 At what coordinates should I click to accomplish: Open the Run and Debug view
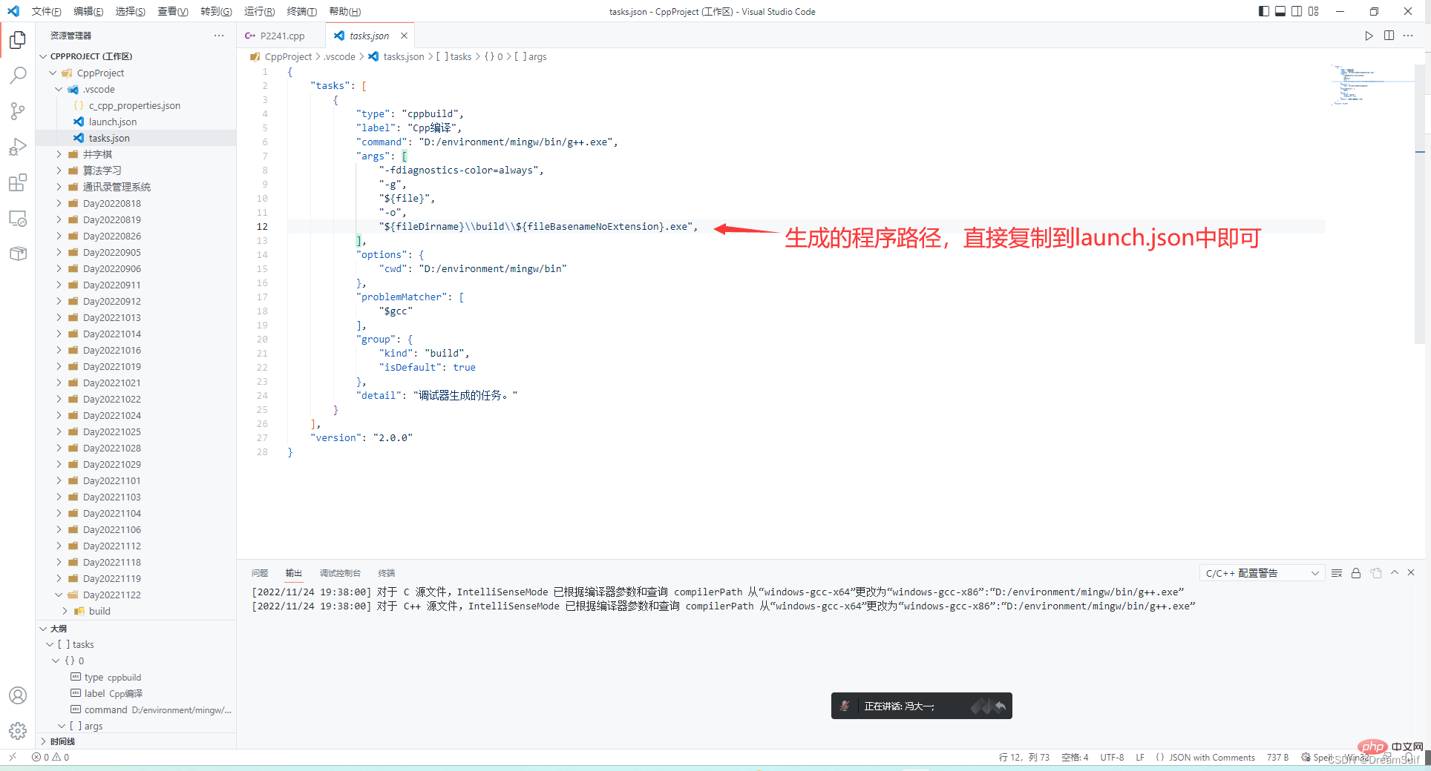point(18,147)
